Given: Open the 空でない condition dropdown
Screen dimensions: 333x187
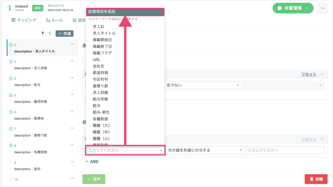Looking at the screenshot, I should tap(203, 85).
